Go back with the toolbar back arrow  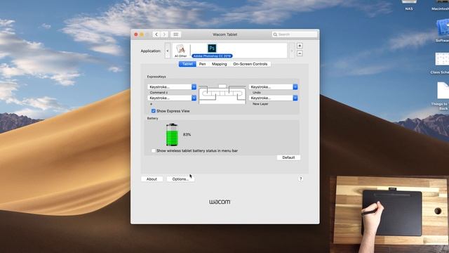tap(156, 34)
